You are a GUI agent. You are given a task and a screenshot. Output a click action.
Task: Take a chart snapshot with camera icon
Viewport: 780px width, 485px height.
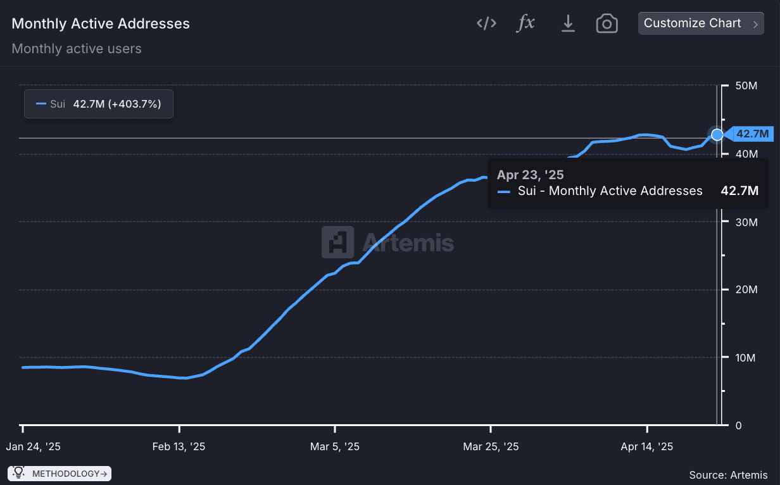(607, 24)
